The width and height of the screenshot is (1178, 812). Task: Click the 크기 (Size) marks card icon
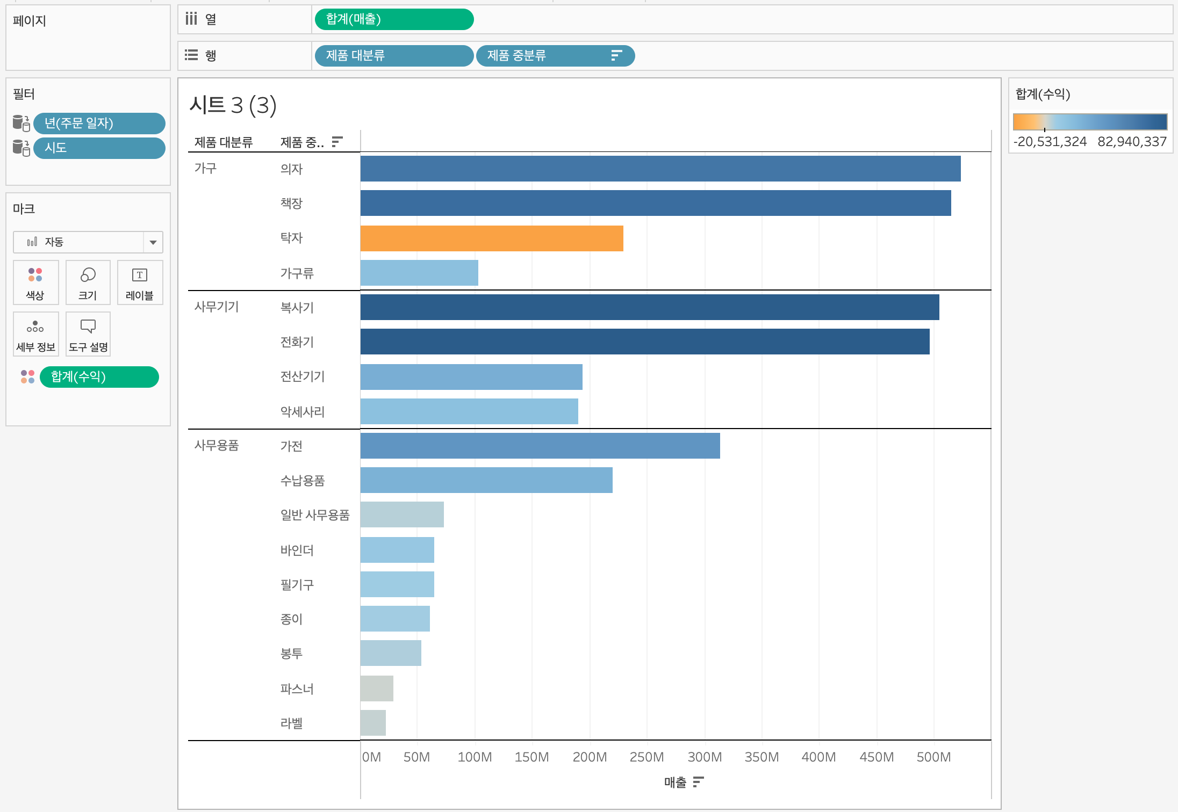tap(88, 282)
